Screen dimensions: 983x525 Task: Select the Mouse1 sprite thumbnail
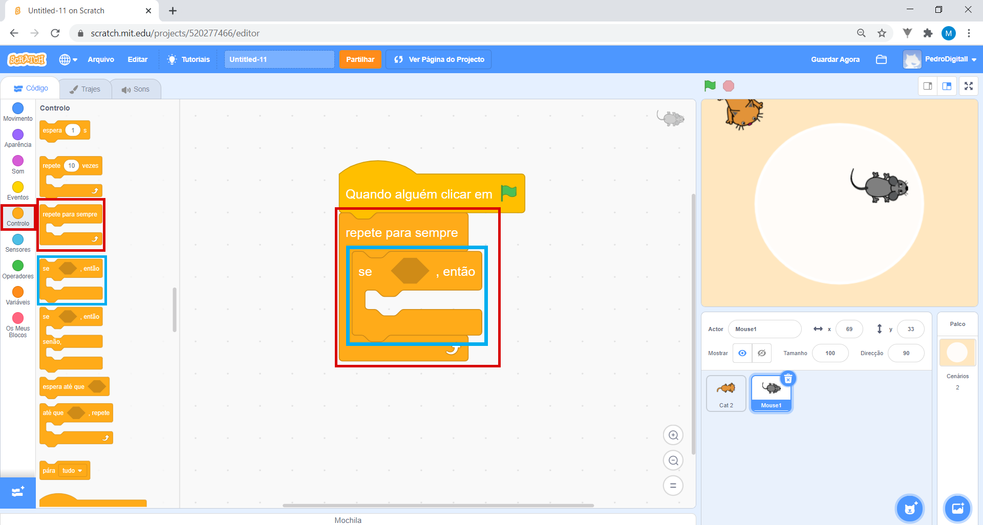point(771,393)
